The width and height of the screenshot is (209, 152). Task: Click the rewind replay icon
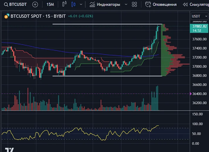tap(185, 4)
